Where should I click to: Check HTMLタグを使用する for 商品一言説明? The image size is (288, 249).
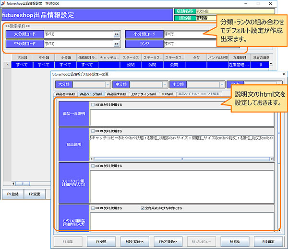pyautogui.click(x=93, y=105)
